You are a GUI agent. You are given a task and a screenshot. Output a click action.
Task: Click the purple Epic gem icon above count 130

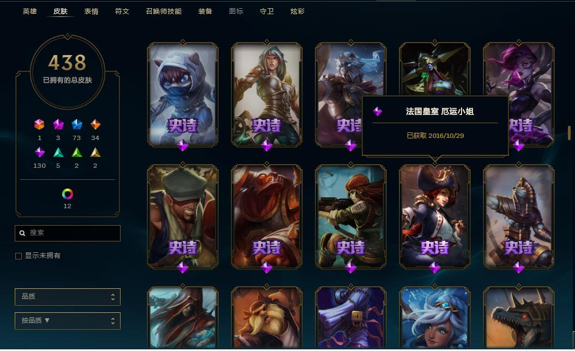[40, 152]
